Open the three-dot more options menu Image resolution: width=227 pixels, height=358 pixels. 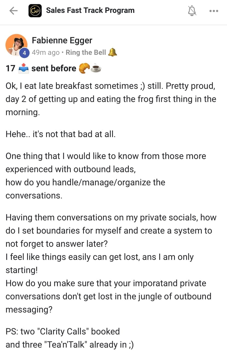coord(214,11)
